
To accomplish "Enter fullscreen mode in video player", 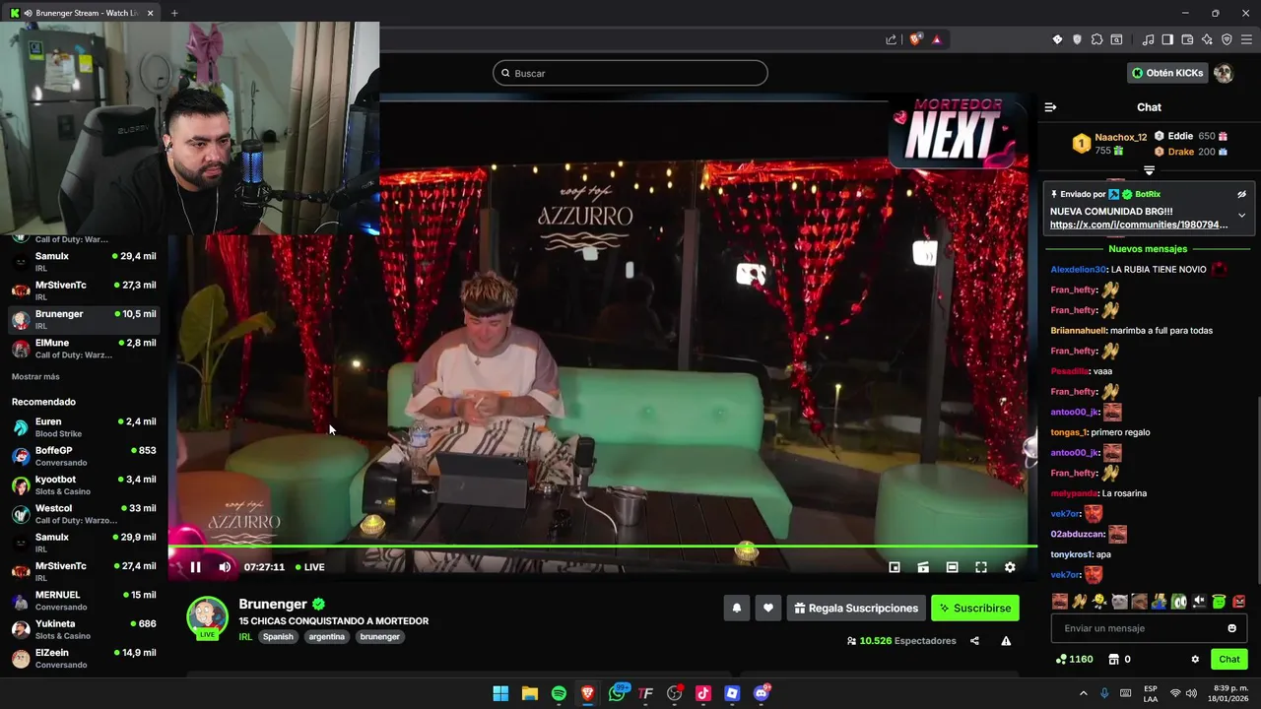I will coord(981,567).
